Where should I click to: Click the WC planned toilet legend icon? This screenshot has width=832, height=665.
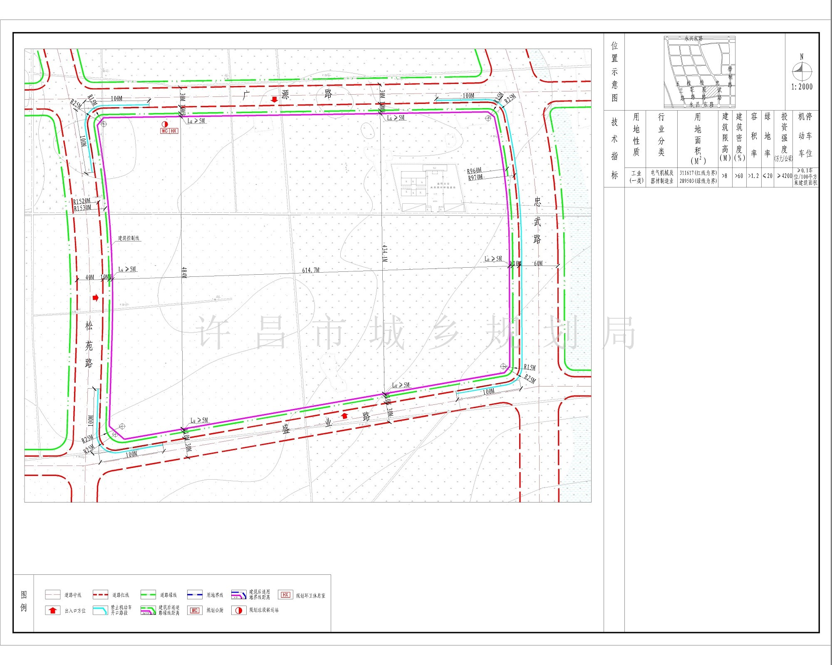click(194, 611)
